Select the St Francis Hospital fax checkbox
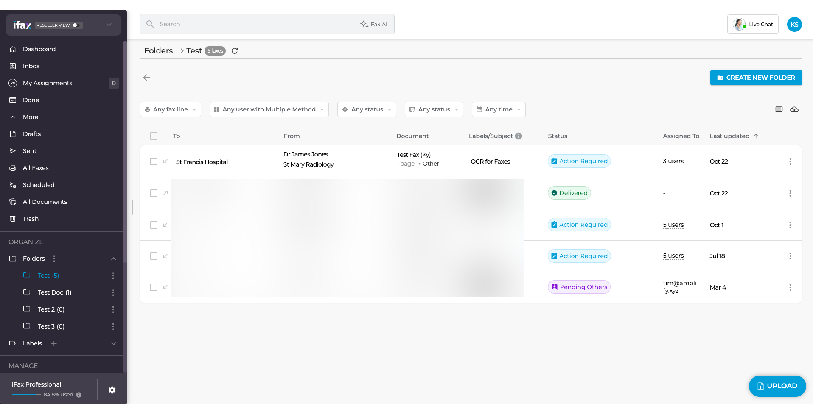The height and width of the screenshot is (415, 813). [154, 162]
